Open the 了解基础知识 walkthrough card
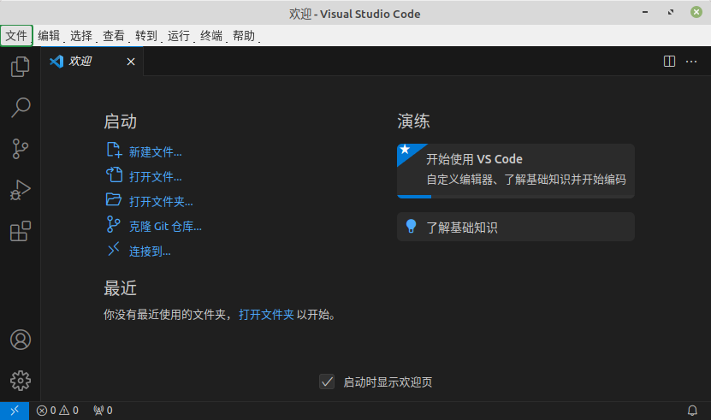The width and height of the screenshot is (711, 420). point(516,227)
